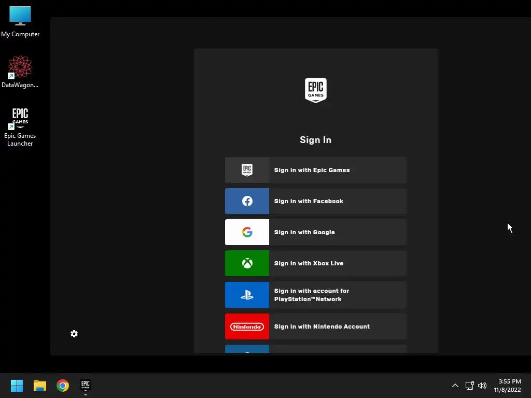
Task: Choose Sign in with Xbox Live
Action: point(316,263)
